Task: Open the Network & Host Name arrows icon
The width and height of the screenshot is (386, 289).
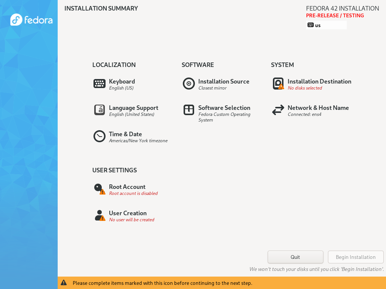Action: tap(278, 110)
